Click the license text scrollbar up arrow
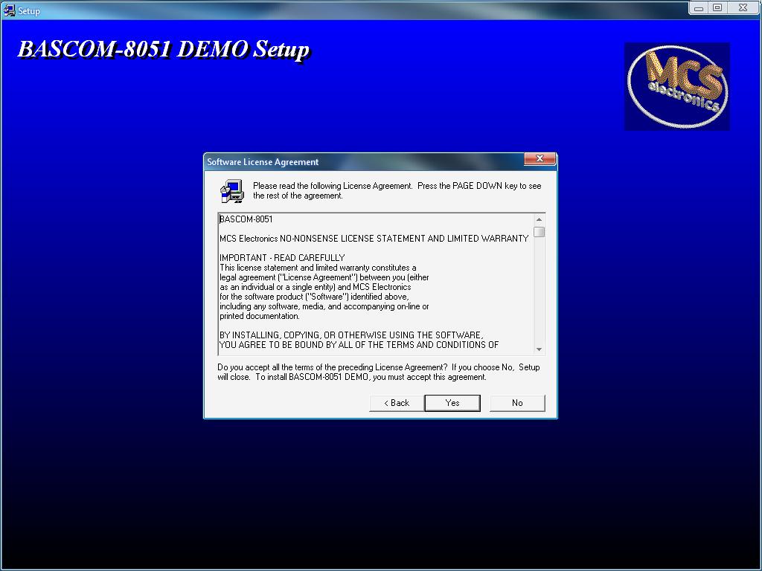 (539, 219)
